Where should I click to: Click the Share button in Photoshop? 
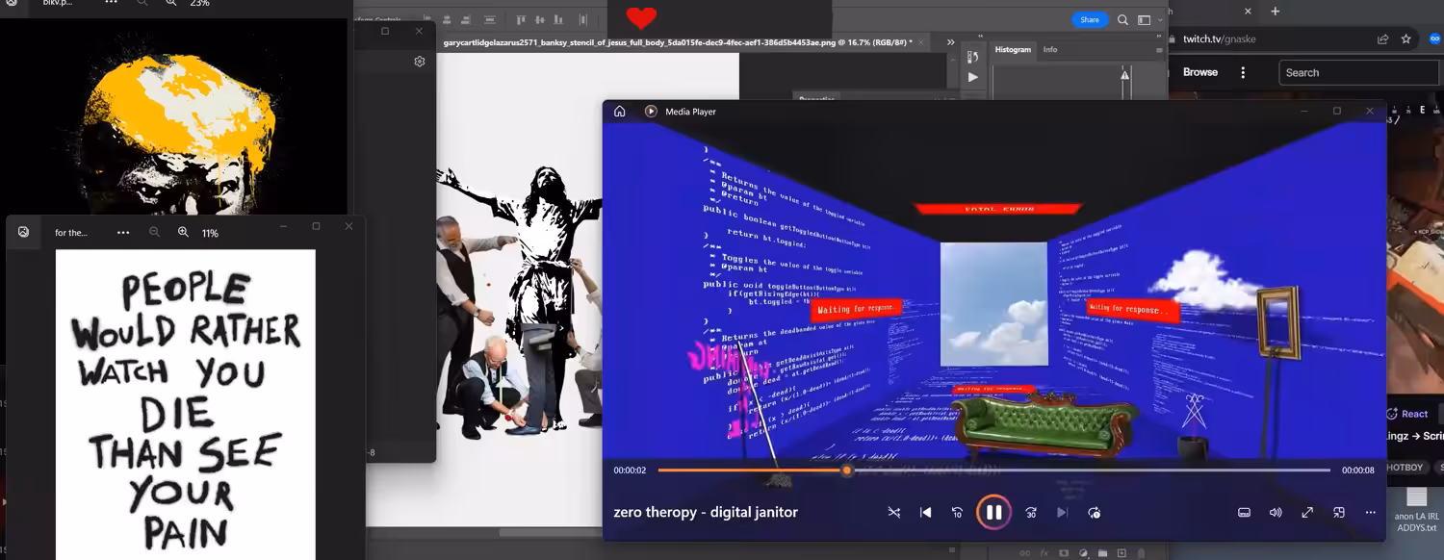[x=1089, y=19]
